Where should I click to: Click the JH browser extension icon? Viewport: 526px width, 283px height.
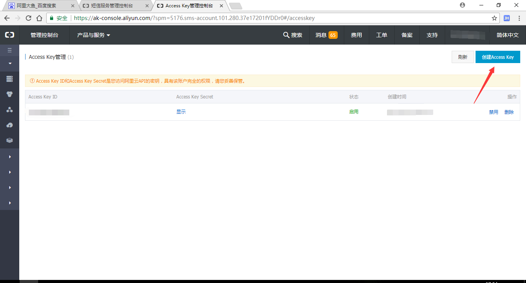507,18
